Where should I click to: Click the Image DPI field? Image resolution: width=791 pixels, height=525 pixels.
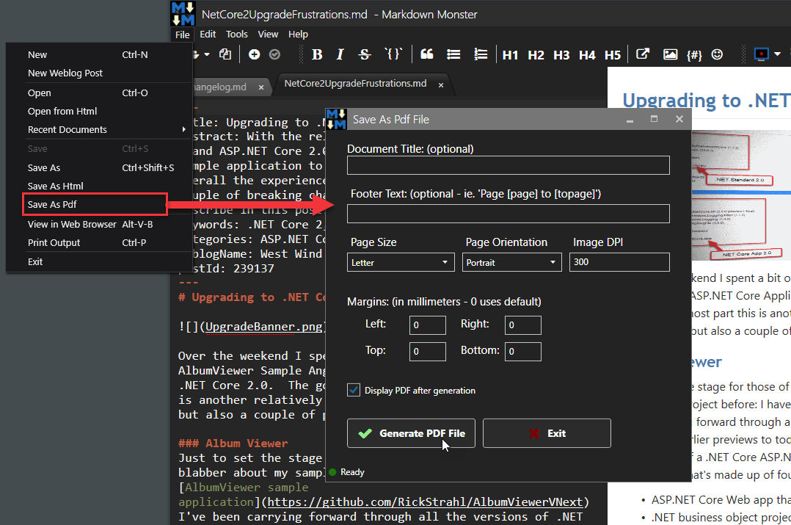point(619,262)
